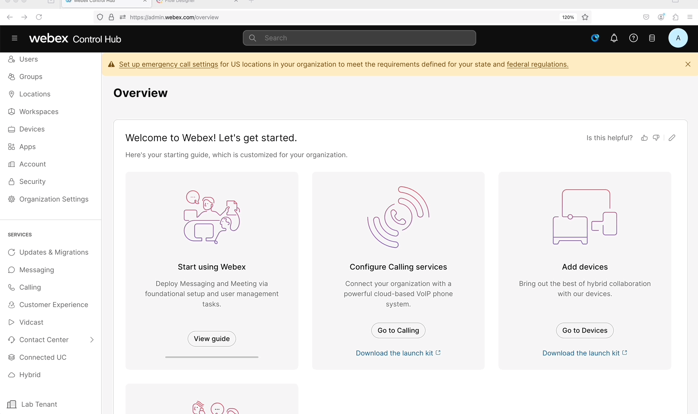The image size is (698, 414).
Task: Toggle the hamburger navigation menu
Action: click(x=15, y=38)
